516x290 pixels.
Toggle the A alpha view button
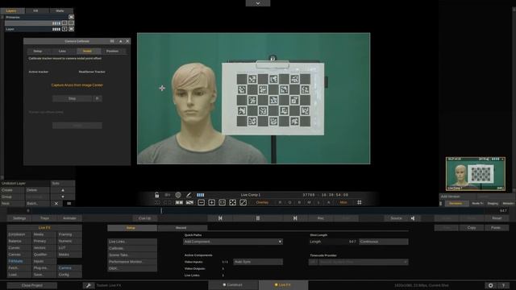click(x=328, y=202)
